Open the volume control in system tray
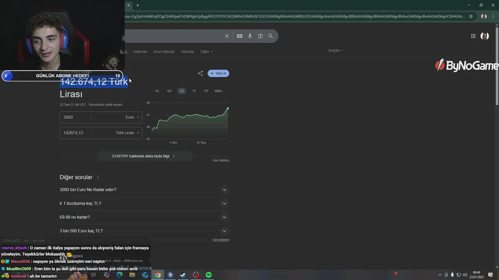This screenshot has height=280, width=499. [465, 275]
